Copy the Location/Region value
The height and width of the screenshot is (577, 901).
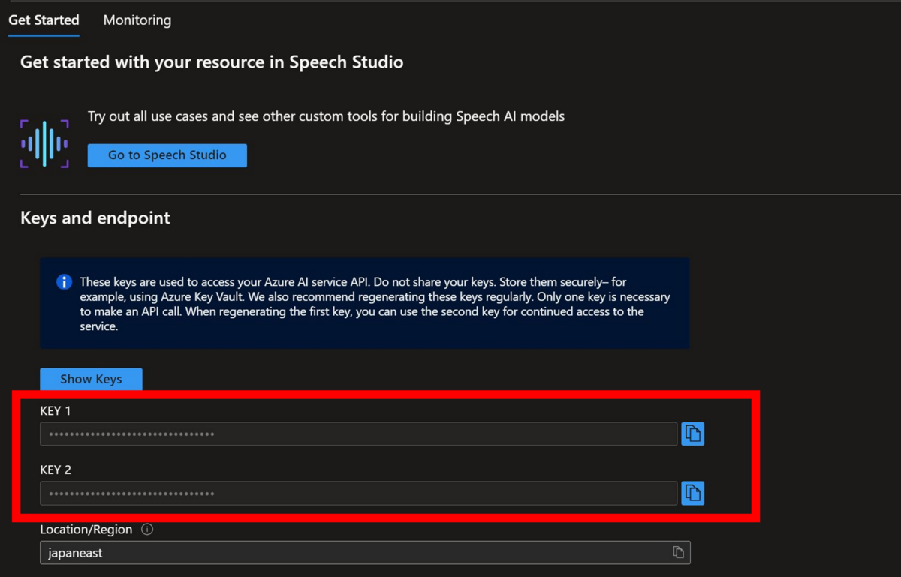[678, 553]
